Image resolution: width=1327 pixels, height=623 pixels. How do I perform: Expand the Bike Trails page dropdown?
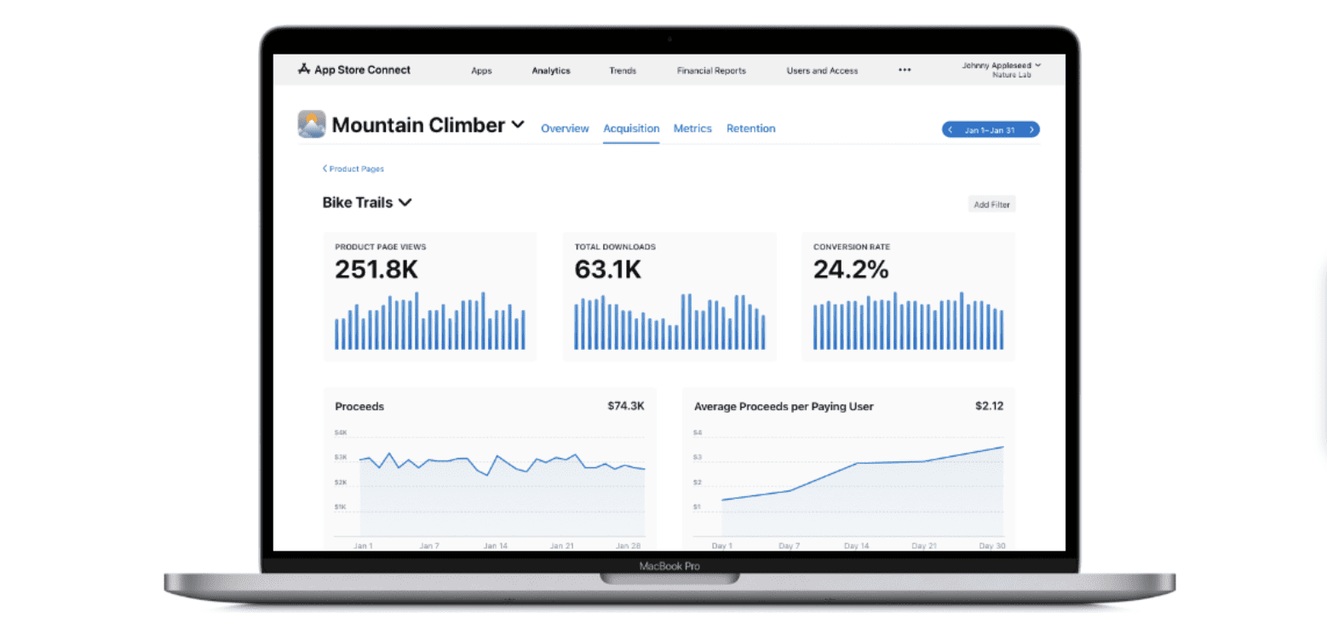point(405,203)
